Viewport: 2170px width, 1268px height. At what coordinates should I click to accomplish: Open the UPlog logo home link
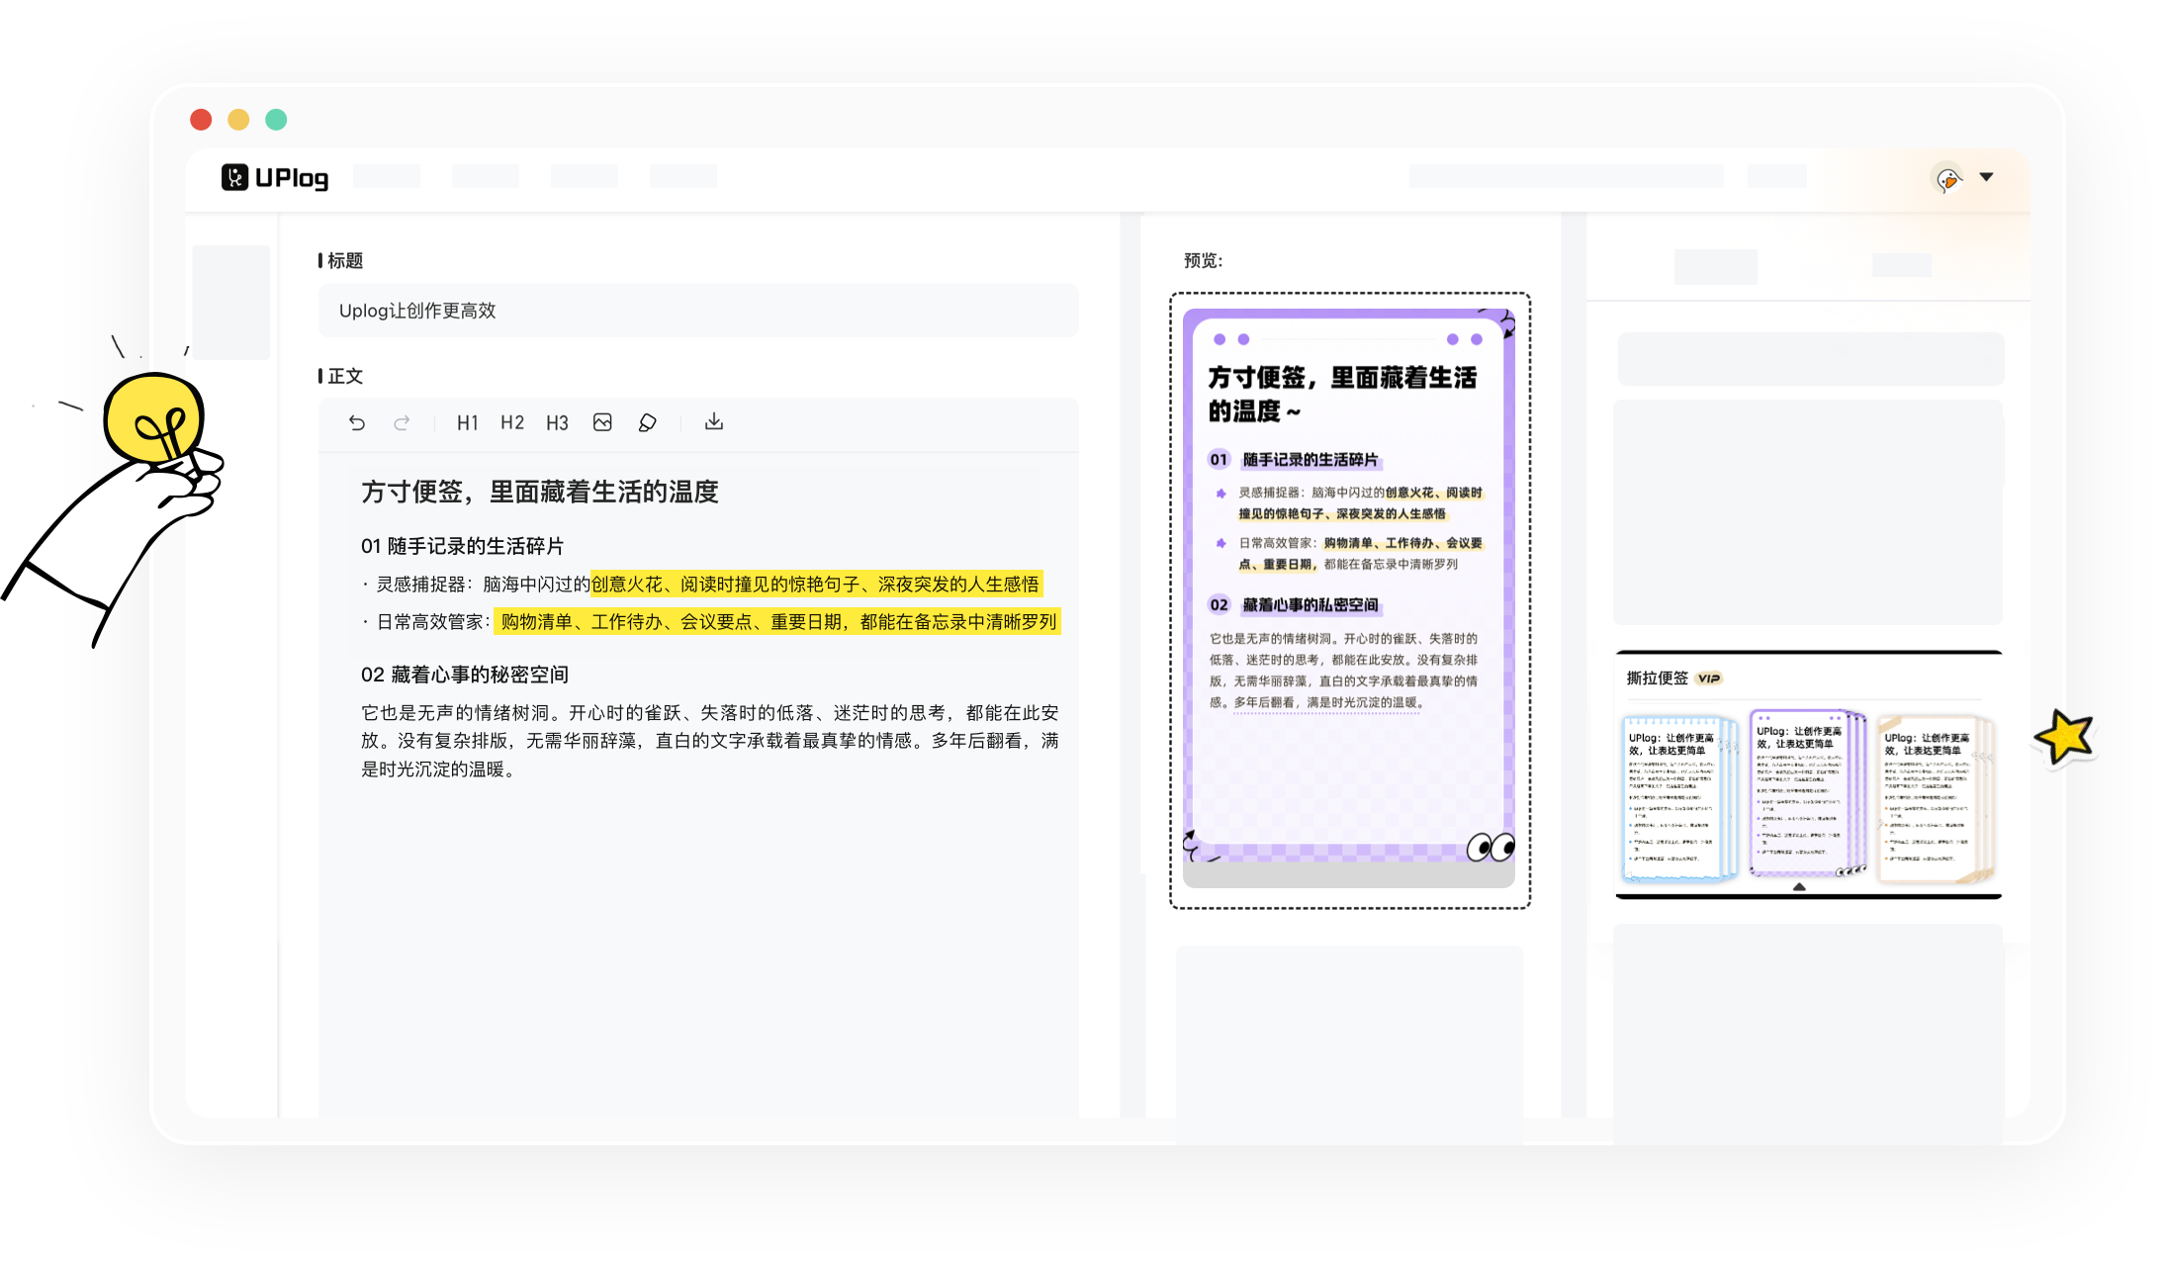tap(275, 178)
